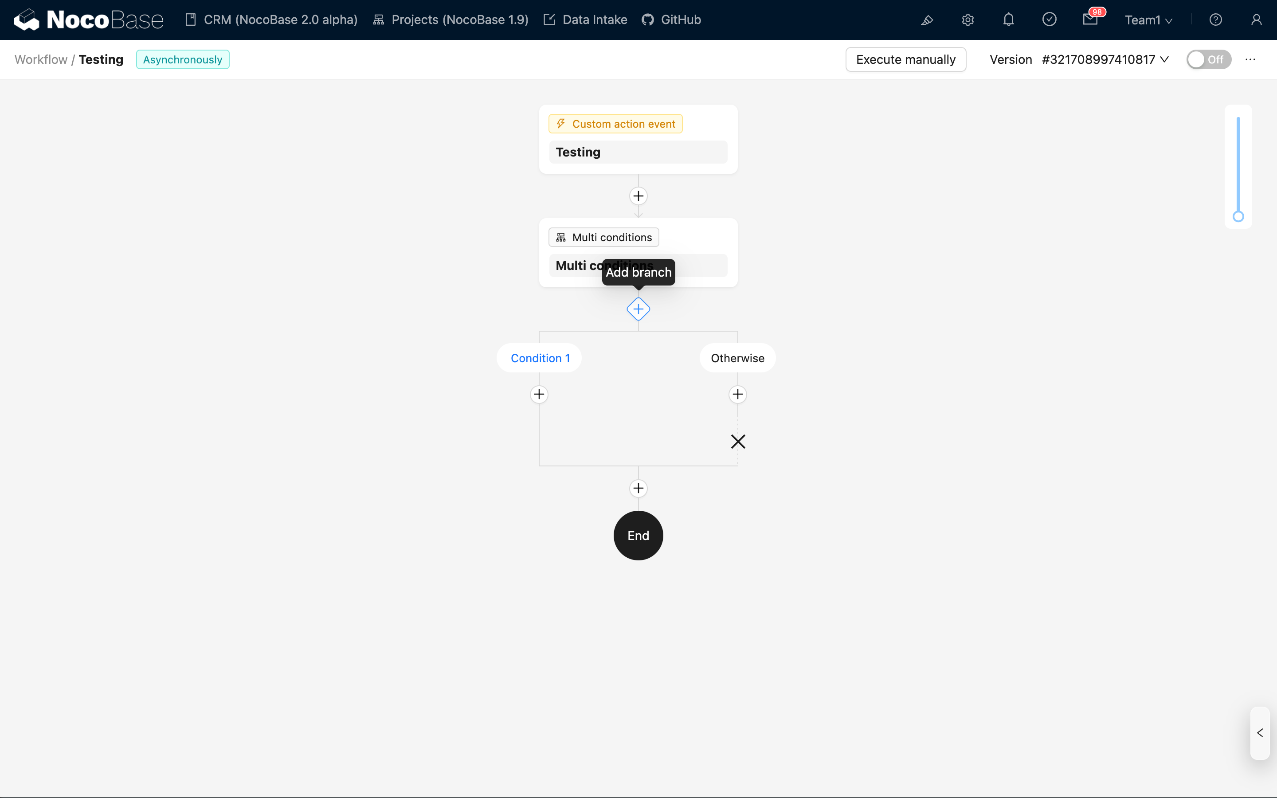This screenshot has width=1277, height=798.
Task: Open the user profile icon
Action: (x=1256, y=20)
